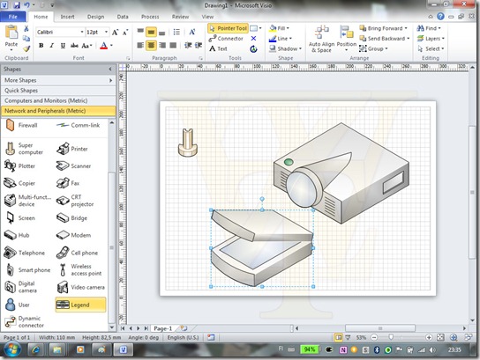Open the Bring Forward dropdown arrow
The height and width of the screenshot is (360, 480).
406,28
